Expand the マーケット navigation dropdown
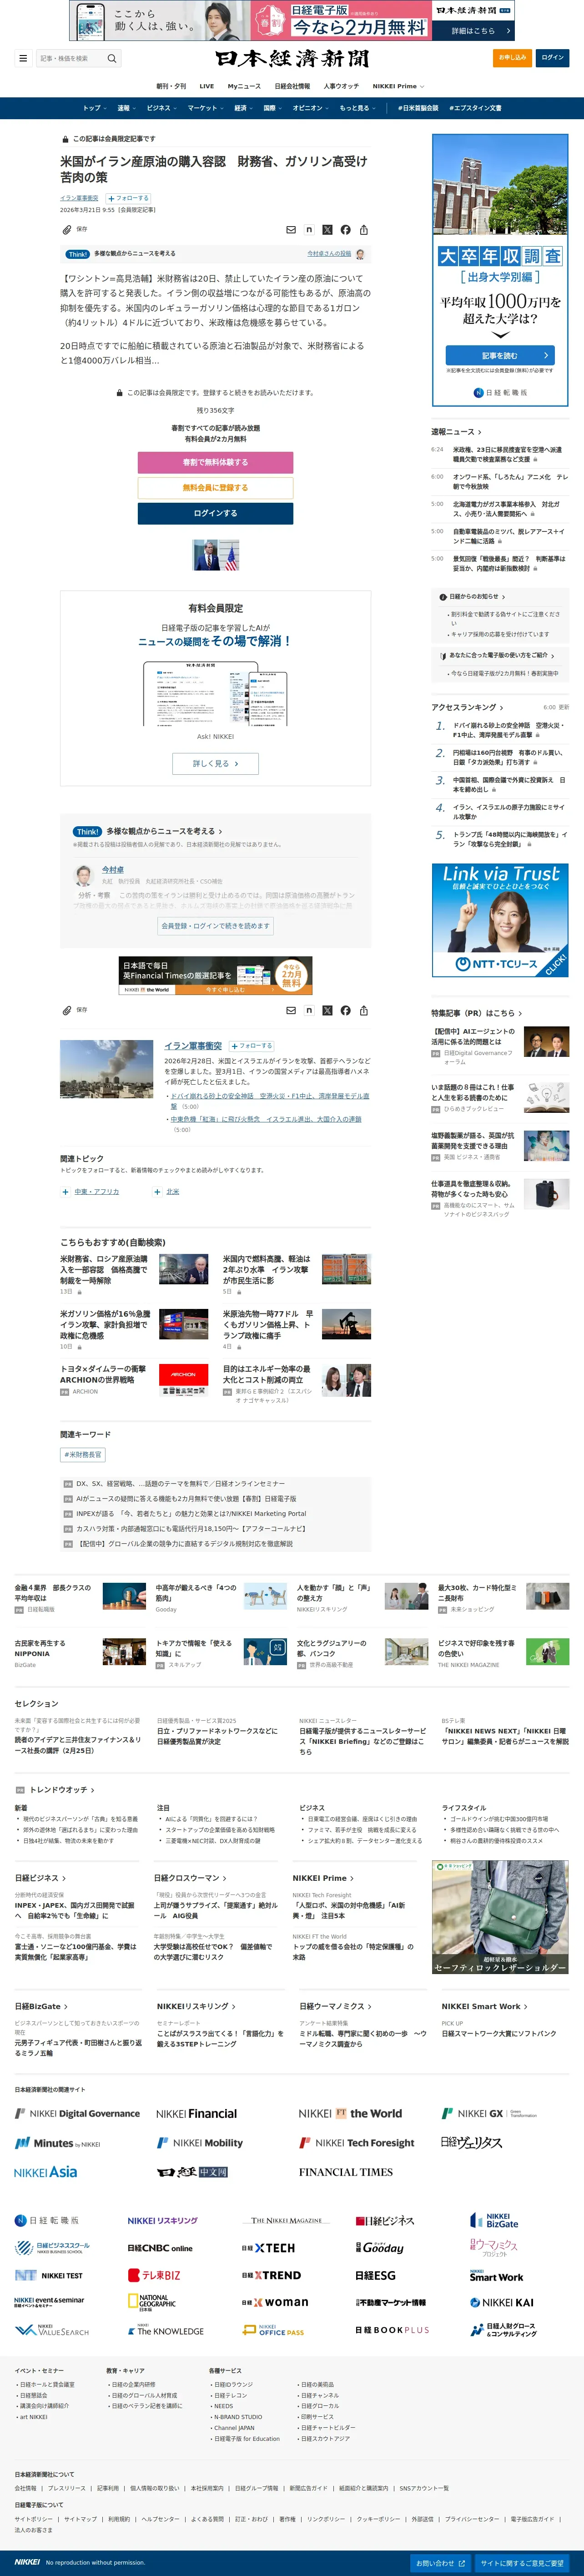The image size is (584, 2576). 205,108
